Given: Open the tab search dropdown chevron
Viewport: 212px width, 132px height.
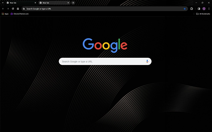Looking at the screenshot, I should [x=3, y=3].
